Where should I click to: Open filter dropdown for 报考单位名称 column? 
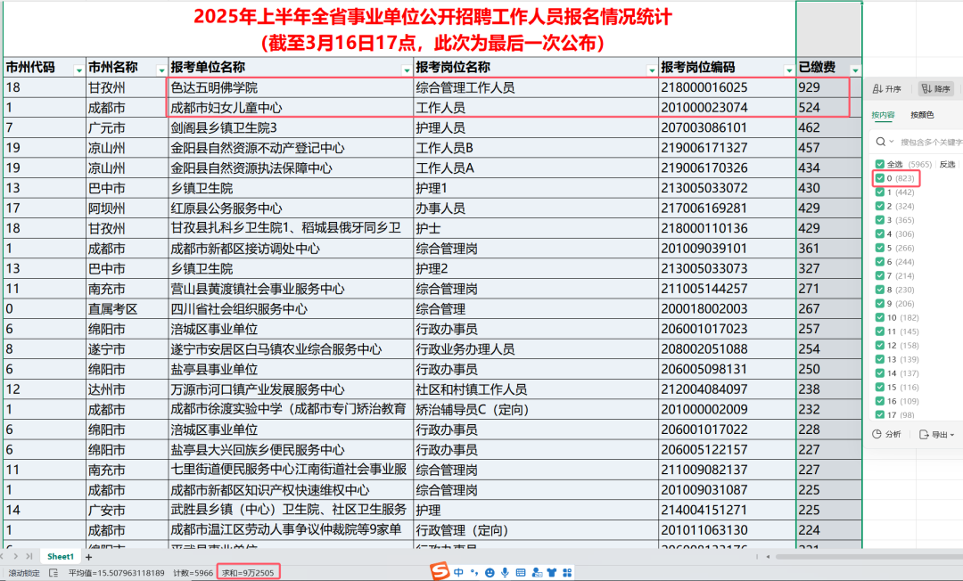tap(407, 69)
